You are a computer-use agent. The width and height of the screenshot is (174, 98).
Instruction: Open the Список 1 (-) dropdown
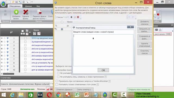pyautogui.click(x=62, y=17)
